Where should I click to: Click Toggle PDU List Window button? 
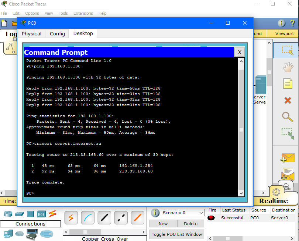[x=177, y=234]
